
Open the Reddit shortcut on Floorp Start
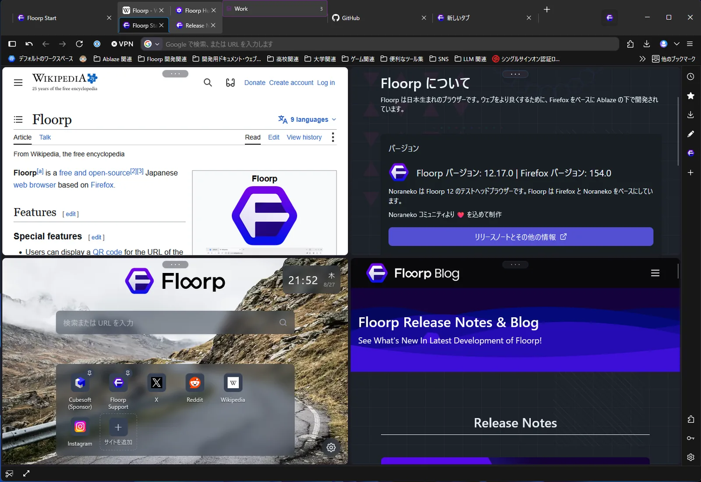pyautogui.click(x=195, y=388)
